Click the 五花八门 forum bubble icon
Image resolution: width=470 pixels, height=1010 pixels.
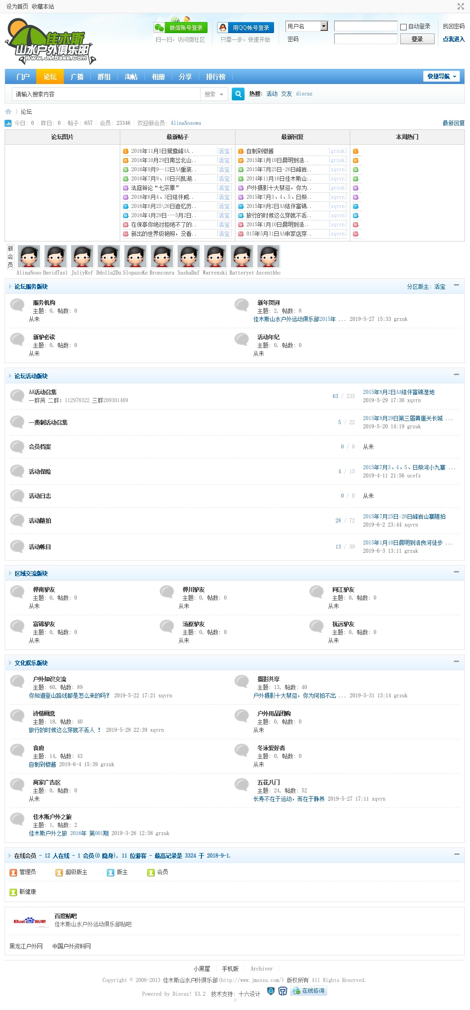coord(242,784)
